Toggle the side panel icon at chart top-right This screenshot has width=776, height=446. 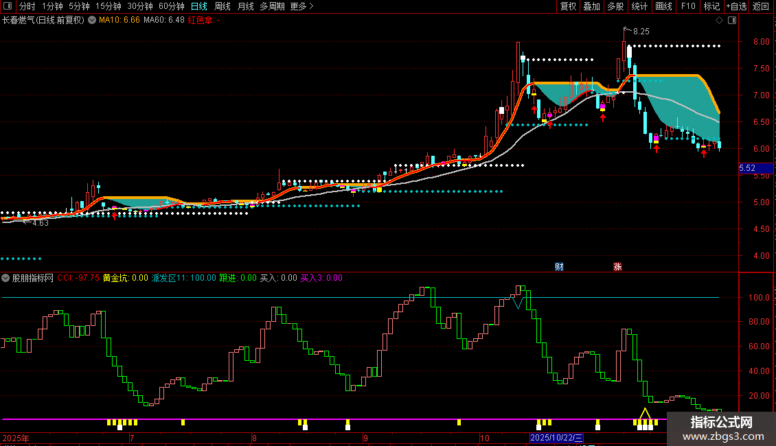(x=732, y=21)
